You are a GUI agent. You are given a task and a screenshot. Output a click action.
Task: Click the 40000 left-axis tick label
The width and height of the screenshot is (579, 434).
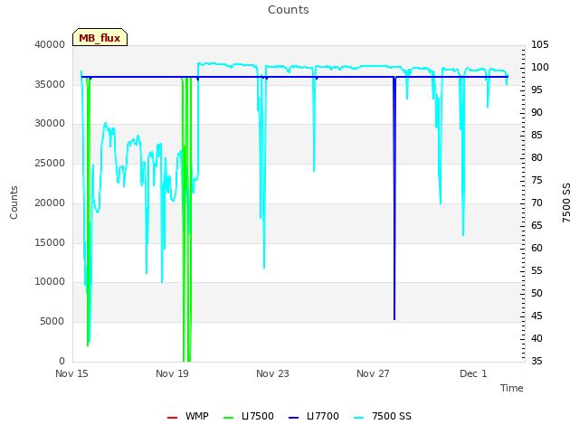pos(50,44)
